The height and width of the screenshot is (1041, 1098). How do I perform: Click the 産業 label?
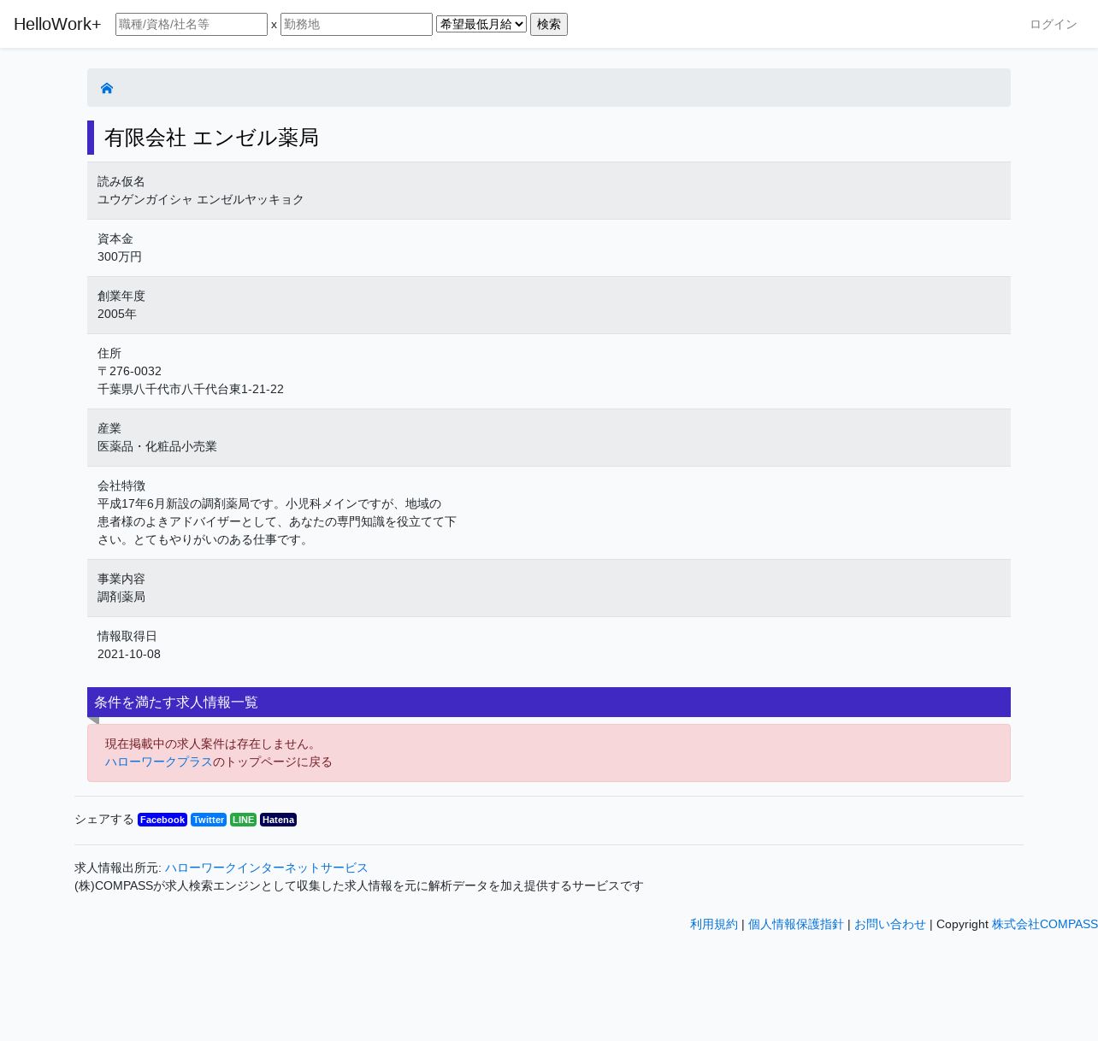tap(109, 428)
